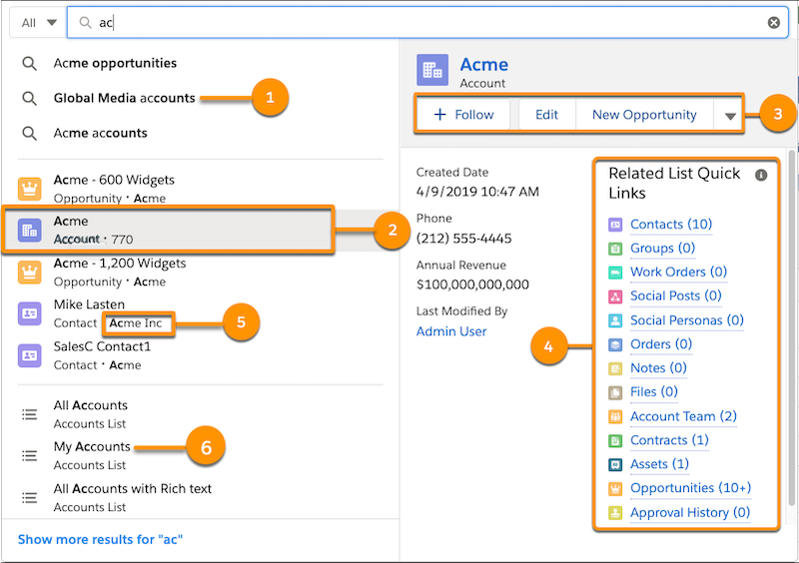Open Approval History (0) quick link
799x563 pixels.
(x=690, y=512)
